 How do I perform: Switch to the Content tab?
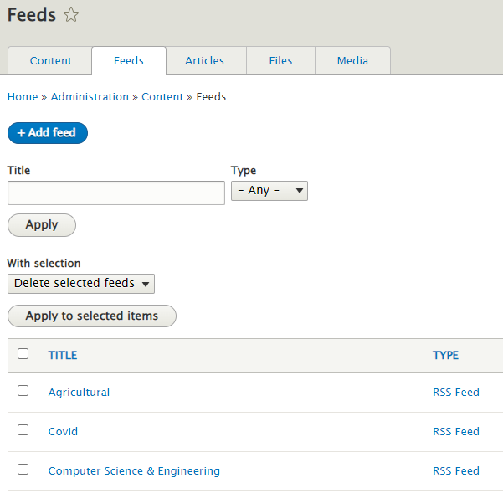pyautogui.click(x=50, y=61)
